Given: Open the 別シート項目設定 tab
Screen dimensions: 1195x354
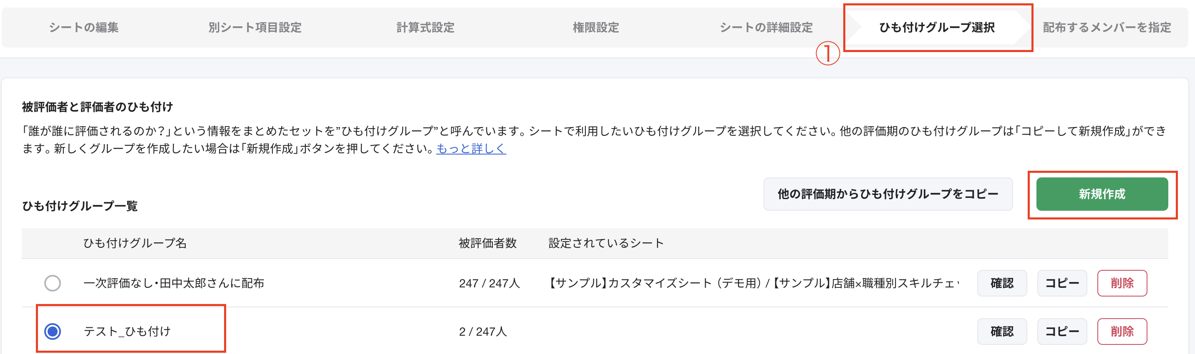Looking at the screenshot, I should tap(256, 27).
